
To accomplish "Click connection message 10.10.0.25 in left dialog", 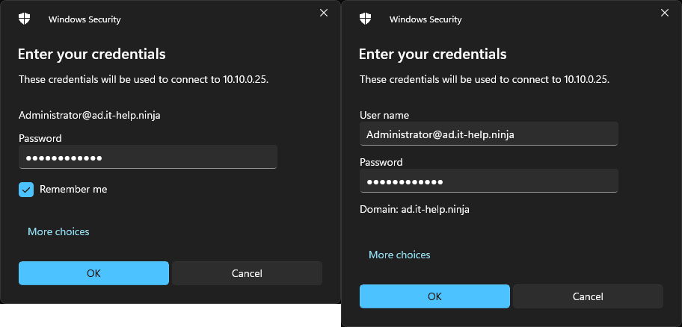I will tap(144, 79).
